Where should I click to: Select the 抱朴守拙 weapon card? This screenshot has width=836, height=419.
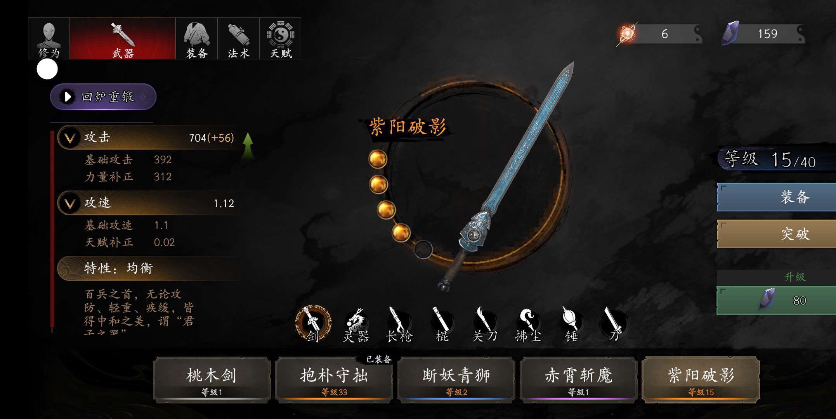tap(334, 380)
